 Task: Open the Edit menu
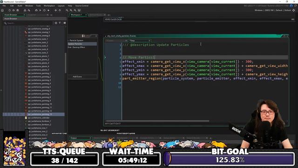(x=12, y=6)
